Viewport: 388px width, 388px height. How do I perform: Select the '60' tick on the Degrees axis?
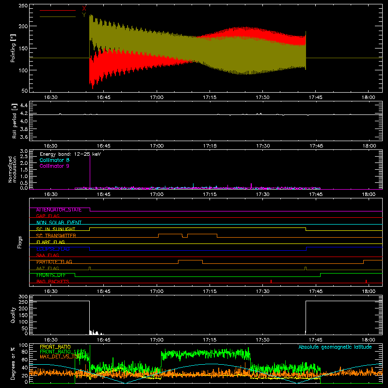pyautogui.click(x=25, y=359)
